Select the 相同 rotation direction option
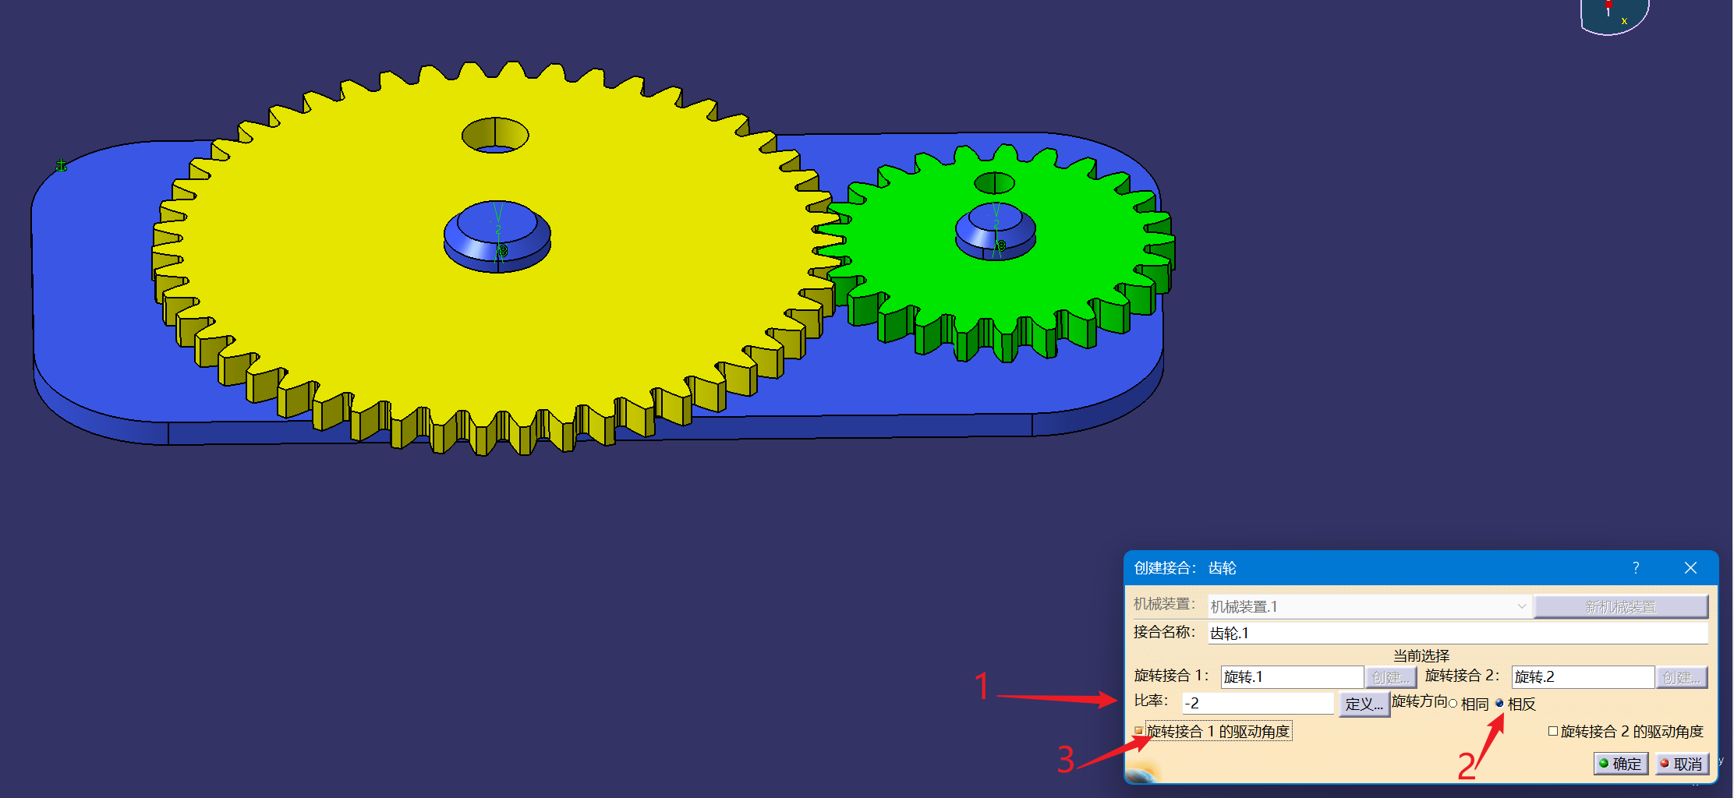Viewport: 1734px width, 798px height. 1453,704
